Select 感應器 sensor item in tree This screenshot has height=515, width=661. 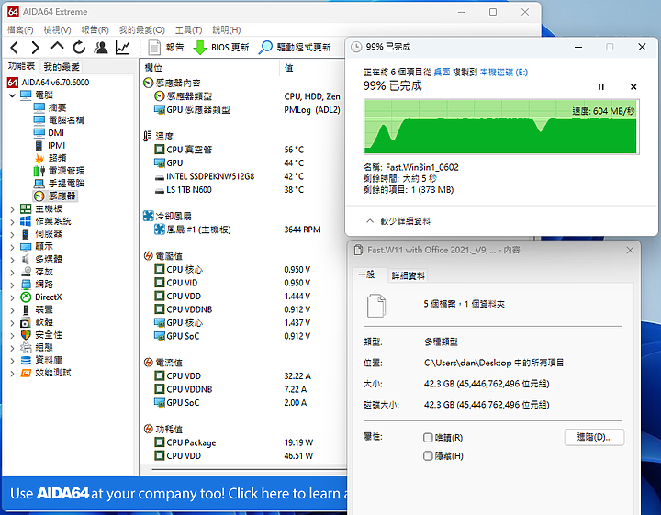pos(55,196)
